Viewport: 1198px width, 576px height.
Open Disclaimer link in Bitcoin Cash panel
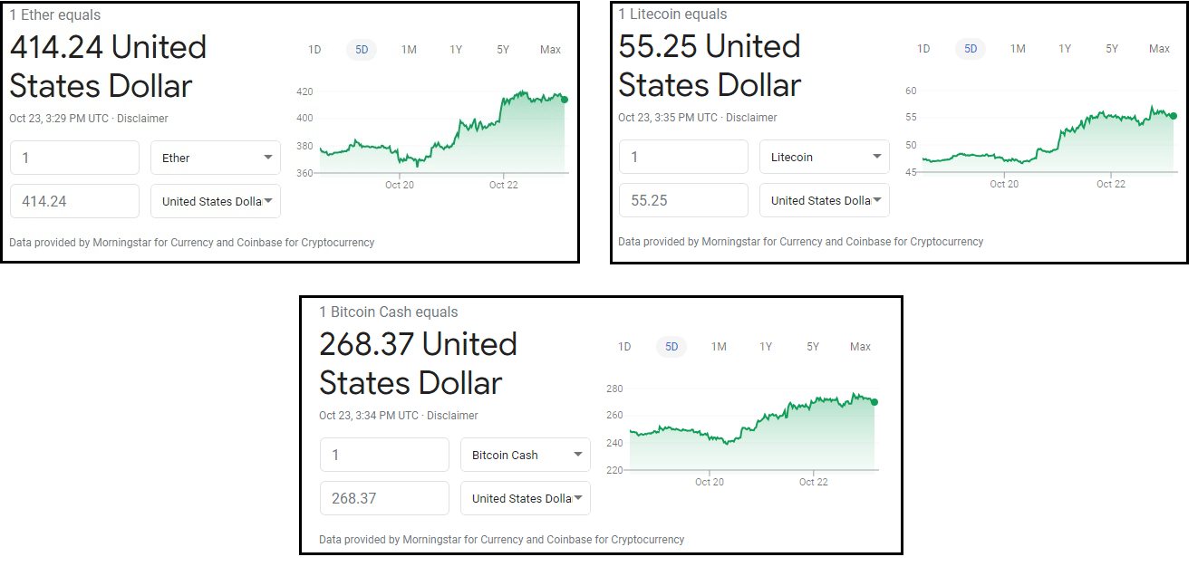click(452, 416)
